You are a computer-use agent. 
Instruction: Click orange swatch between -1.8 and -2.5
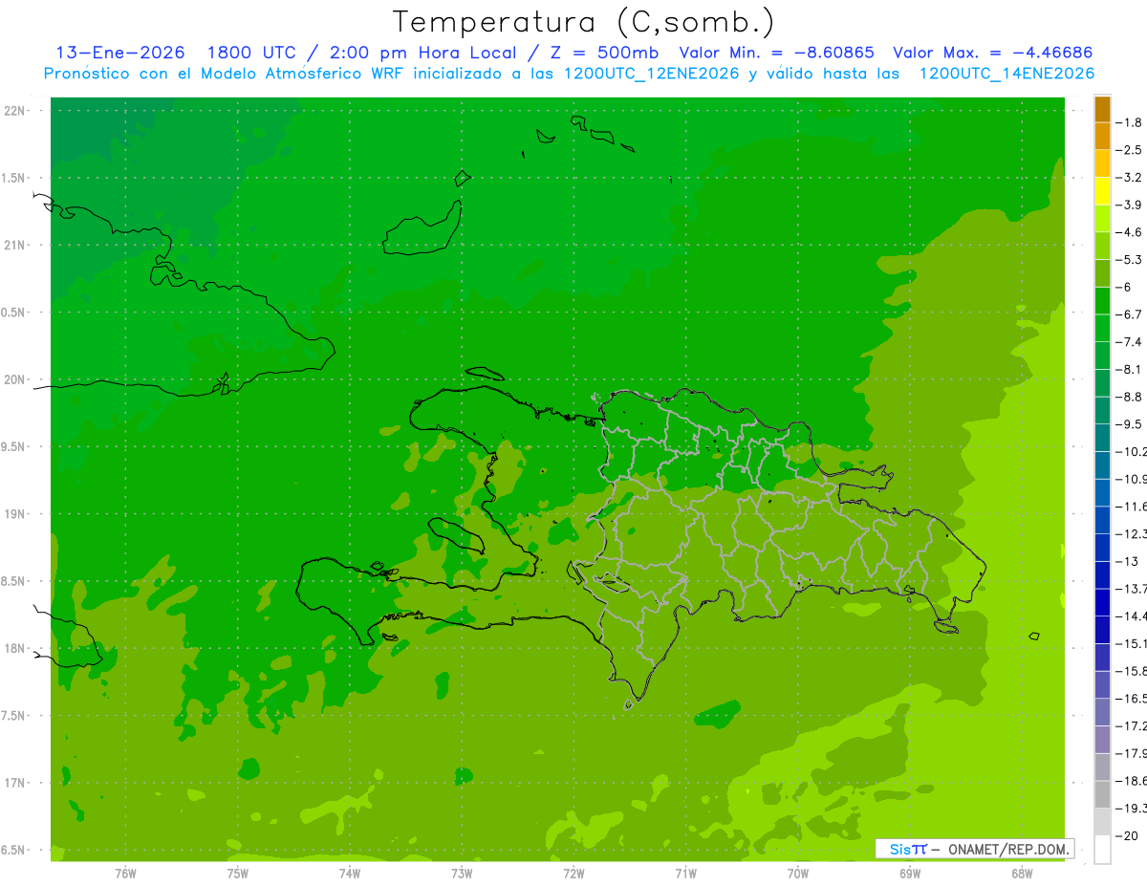1102,137
